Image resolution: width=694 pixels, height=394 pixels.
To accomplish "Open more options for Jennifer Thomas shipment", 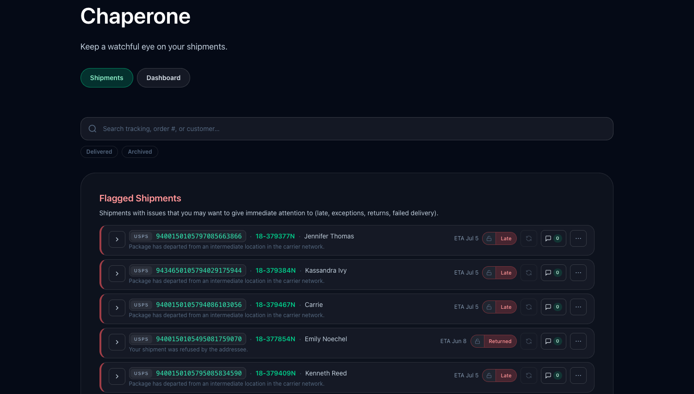I will pyautogui.click(x=578, y=238).
